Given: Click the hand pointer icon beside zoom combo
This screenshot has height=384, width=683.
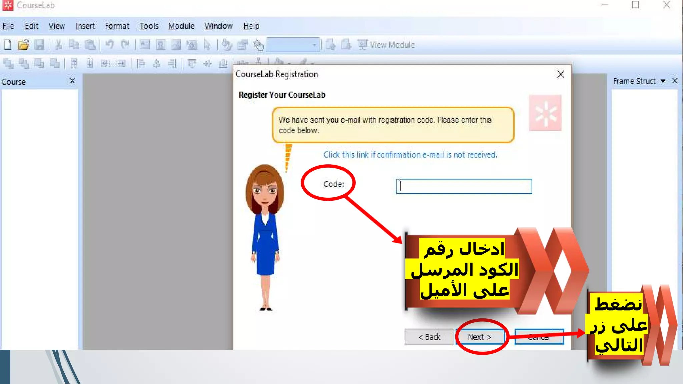Looking at the screenshot, I should 258,45.
